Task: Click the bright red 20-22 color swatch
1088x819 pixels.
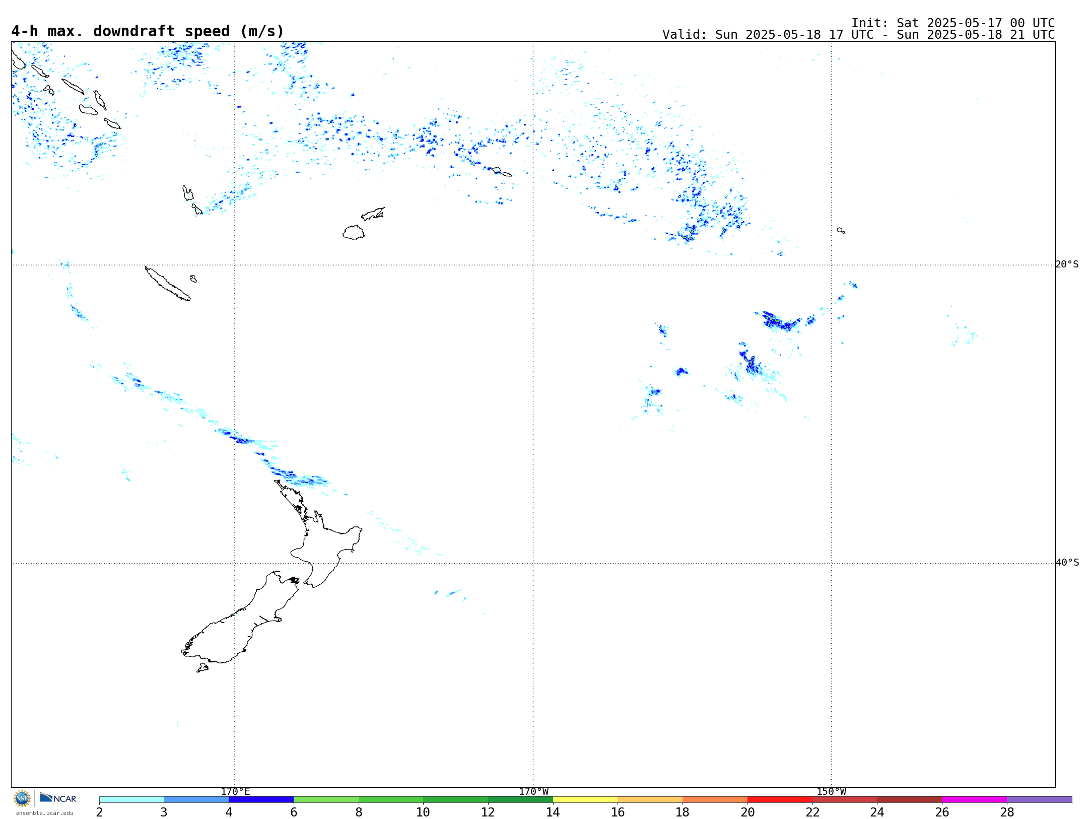Action: pos(780,800)
